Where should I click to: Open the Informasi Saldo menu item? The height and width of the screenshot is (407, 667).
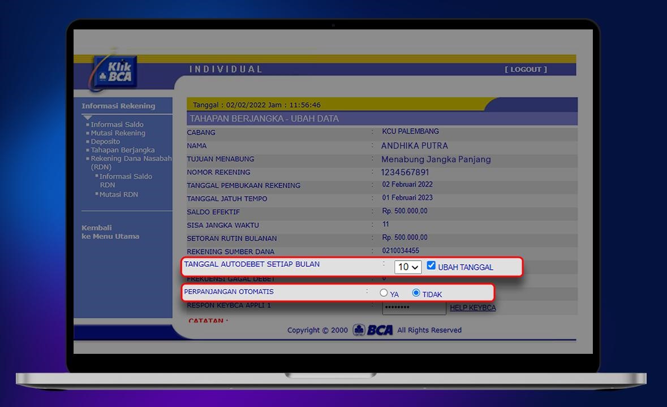pos(117,124)
